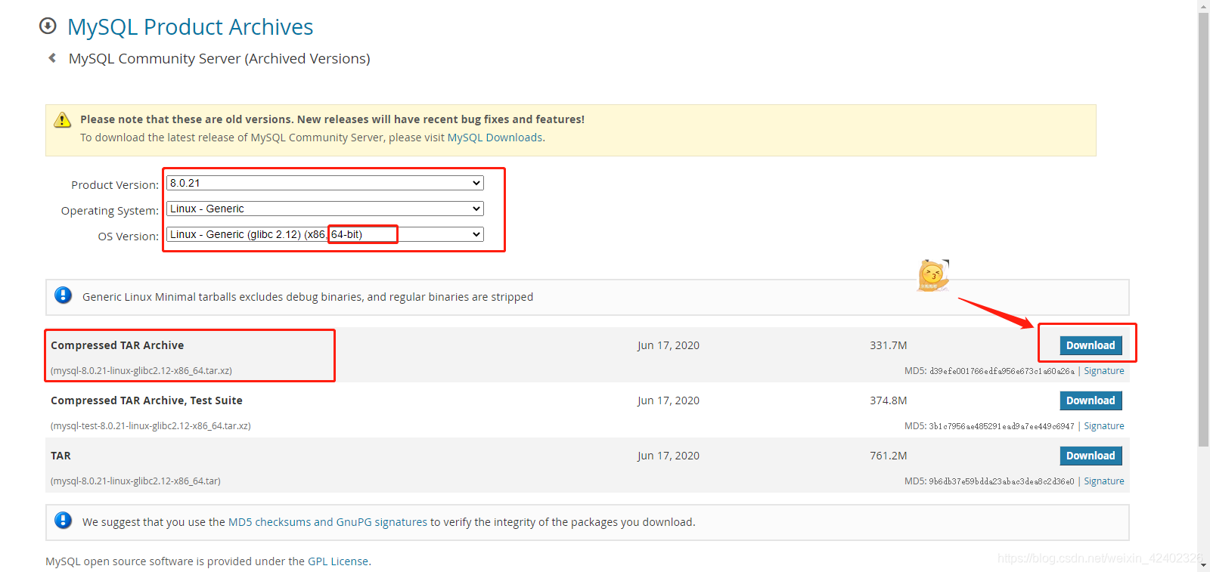Click the vertical scrollbar thumb
1210x572 pixels.
point(1203,229)
